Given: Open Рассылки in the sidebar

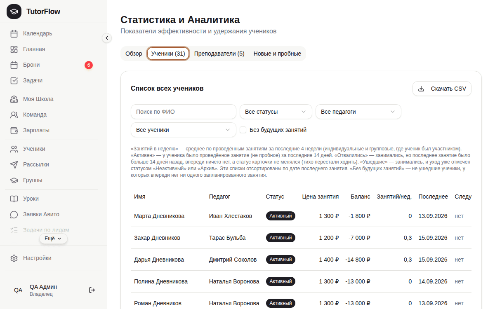Looking at the screenshot, I should click(52, 164).
